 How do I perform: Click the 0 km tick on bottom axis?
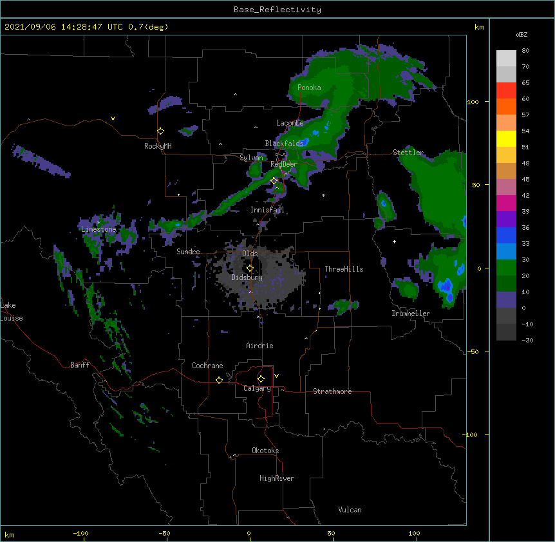tap(249, 533)
